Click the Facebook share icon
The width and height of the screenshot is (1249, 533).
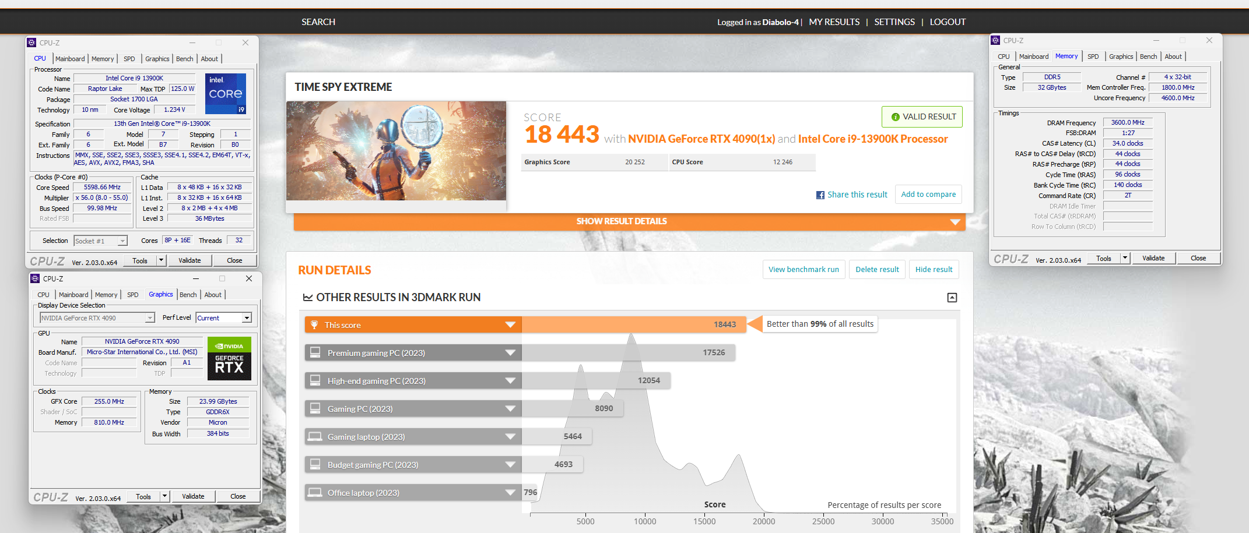[820, 195]
